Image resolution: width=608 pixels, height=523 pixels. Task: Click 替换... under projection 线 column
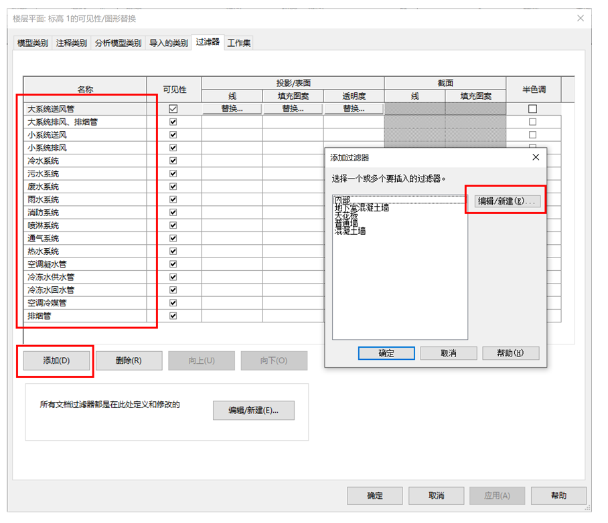pyautogui.click(x=232, y=109)
